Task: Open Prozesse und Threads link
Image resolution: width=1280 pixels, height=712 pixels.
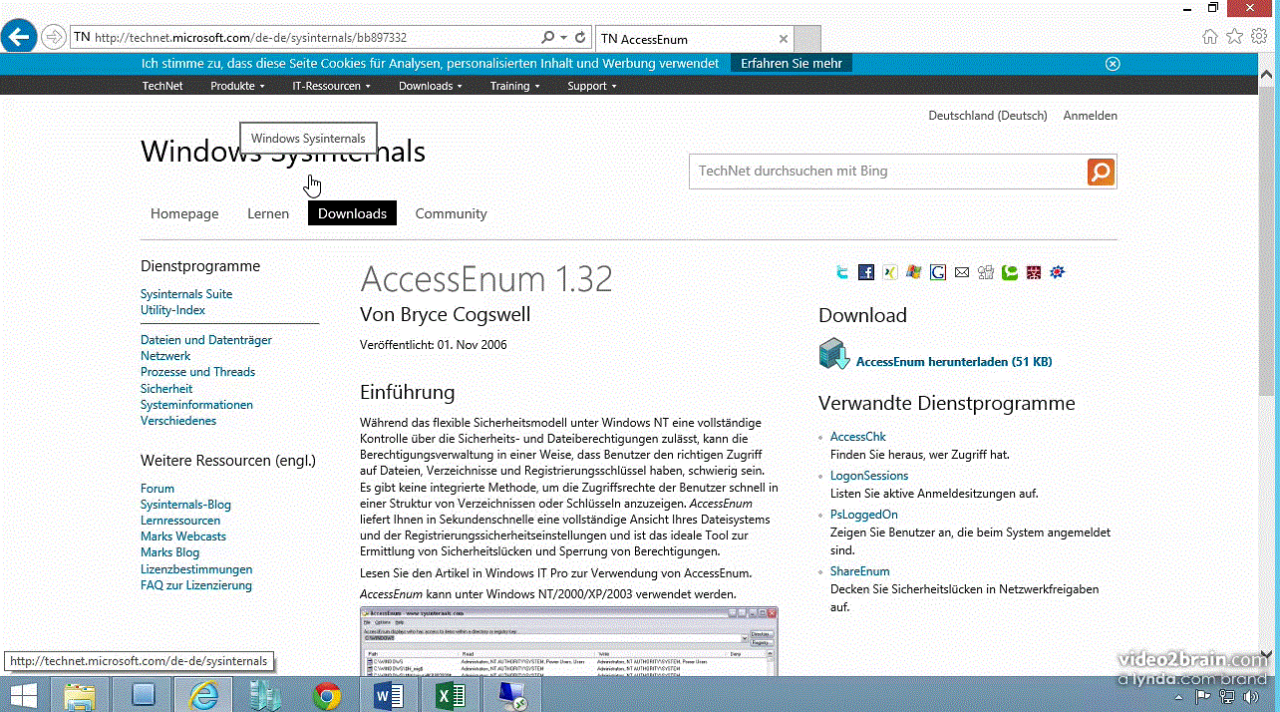Action: click(x=197, y=372)
